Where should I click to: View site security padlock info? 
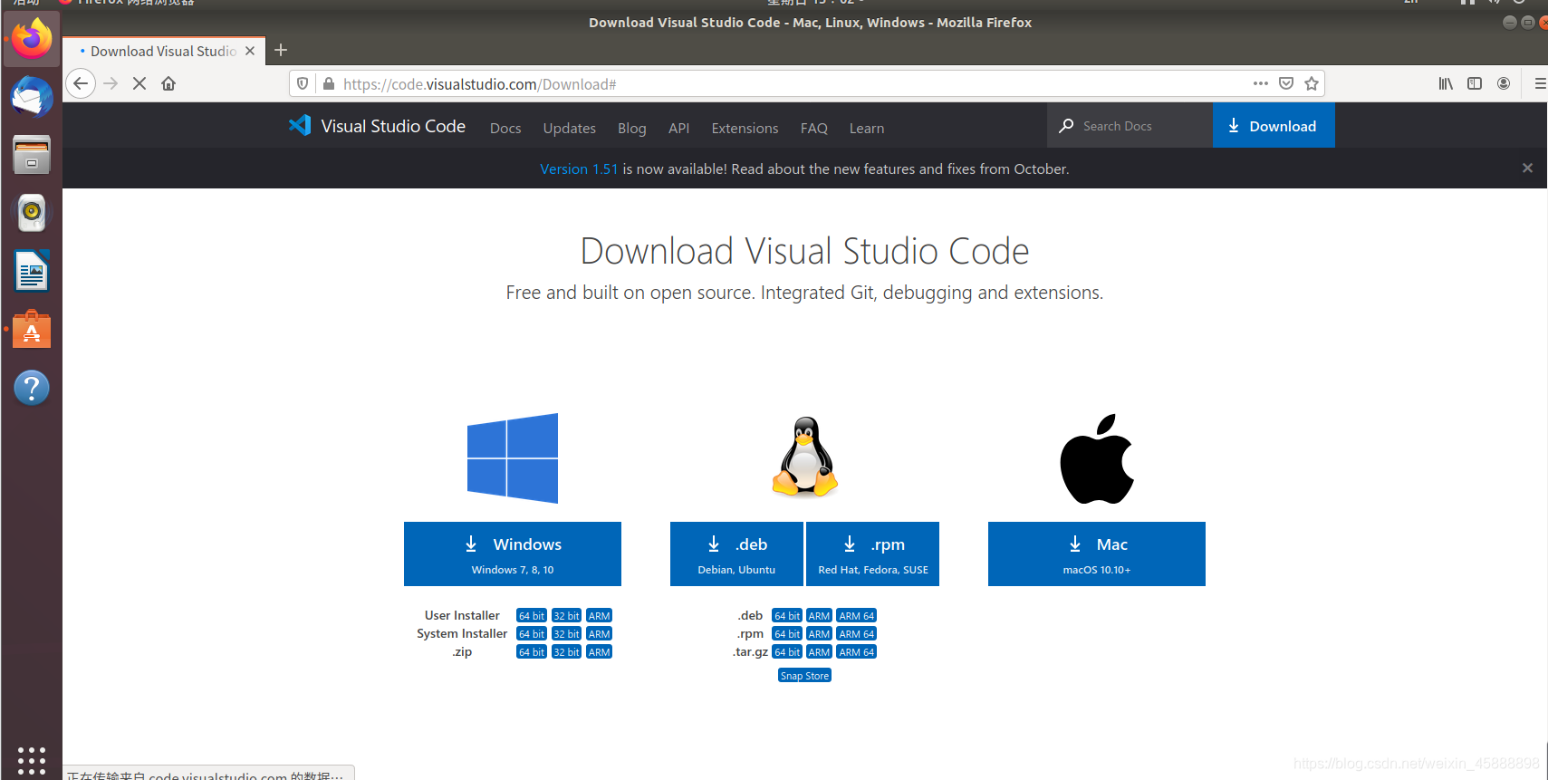(x=329, y=83)
